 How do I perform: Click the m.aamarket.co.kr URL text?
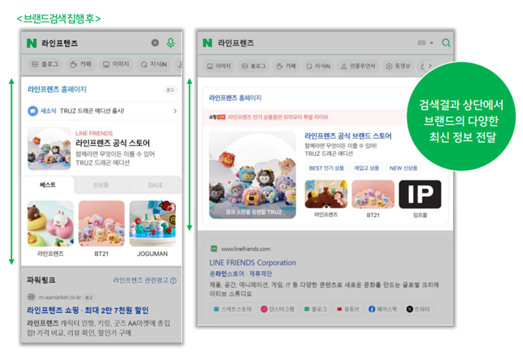tap(60, 297)
